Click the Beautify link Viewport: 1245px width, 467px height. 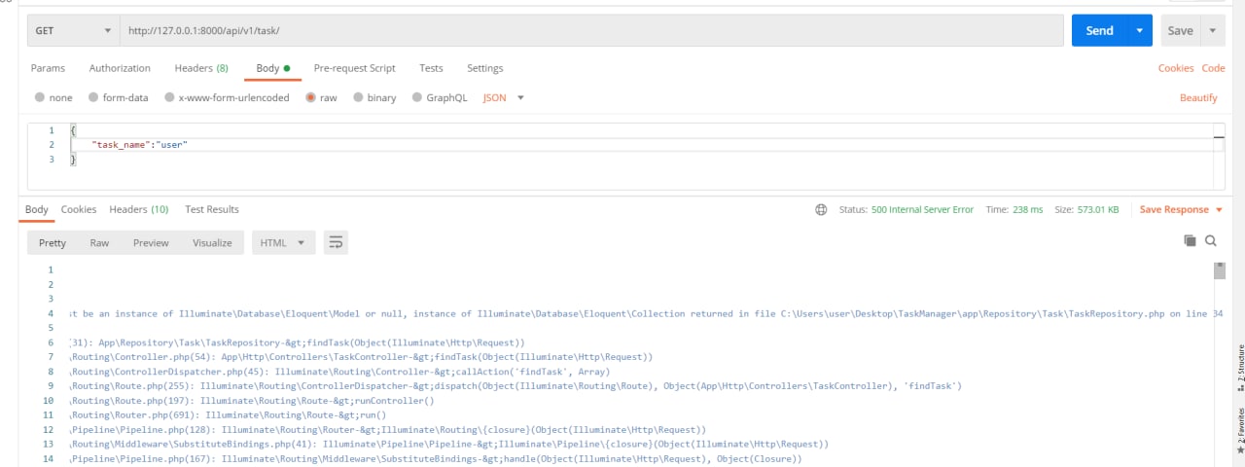pyautogui.click(x=1198, y=97)
